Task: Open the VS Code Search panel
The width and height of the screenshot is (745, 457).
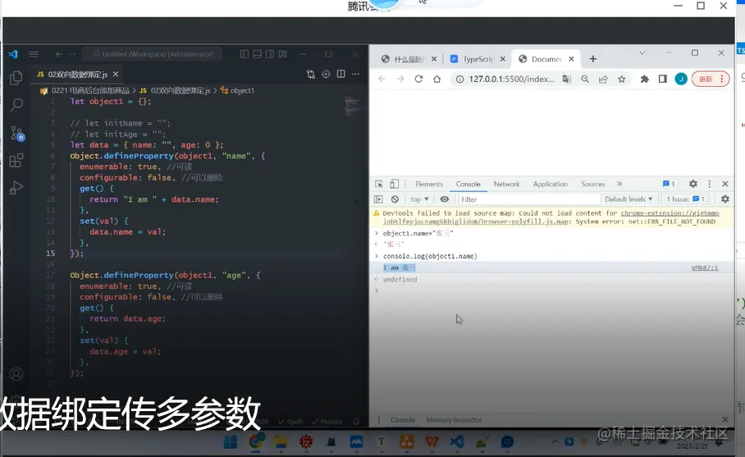Action: [16, 104]
